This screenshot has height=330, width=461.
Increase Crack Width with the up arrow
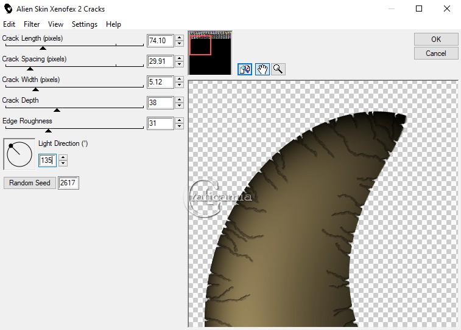[179, 79]
